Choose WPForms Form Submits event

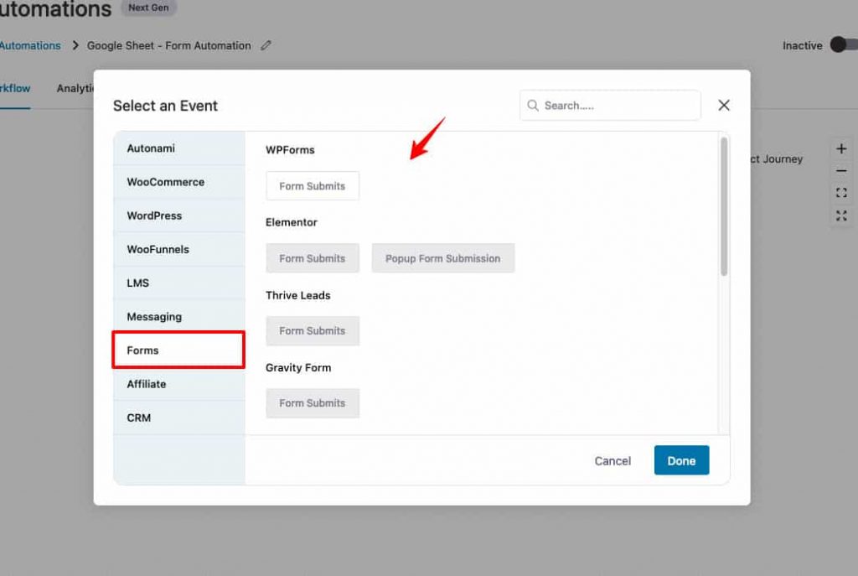(x=313, y=186)
